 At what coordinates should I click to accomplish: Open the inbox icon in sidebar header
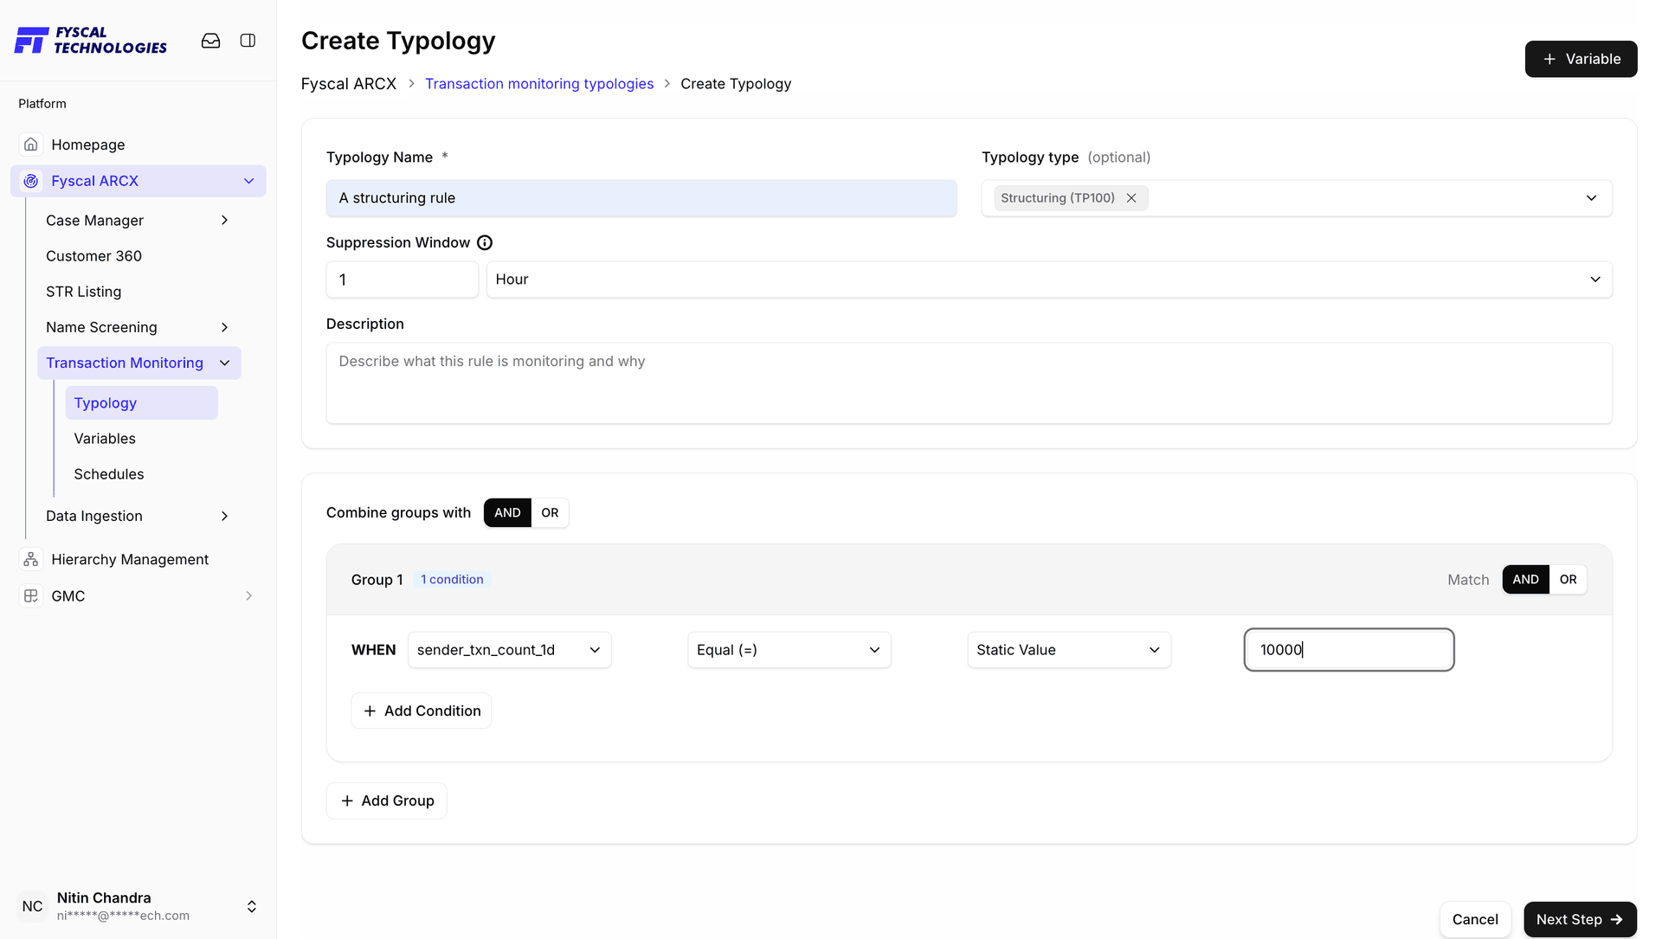(x=210, y=41)
